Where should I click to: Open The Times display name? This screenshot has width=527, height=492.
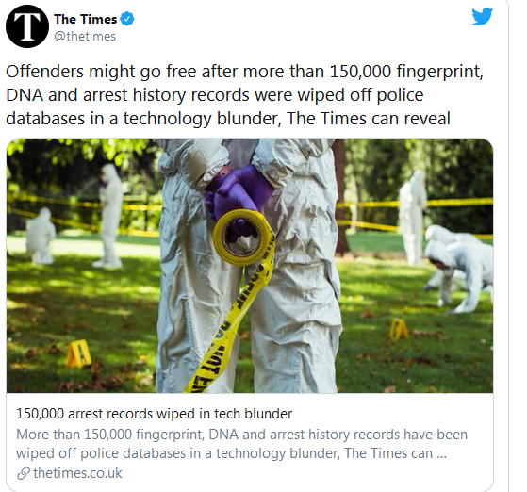(x=86, y=19)
